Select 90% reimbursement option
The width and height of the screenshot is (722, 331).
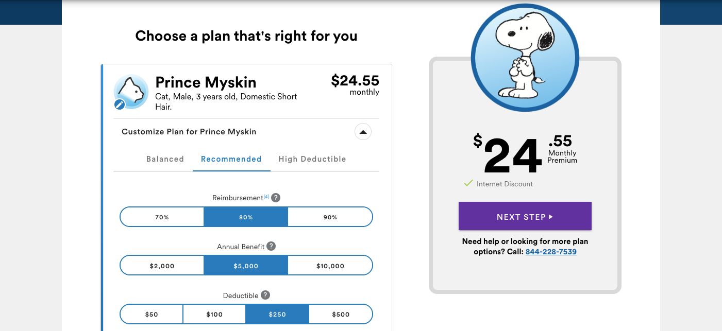330,217
